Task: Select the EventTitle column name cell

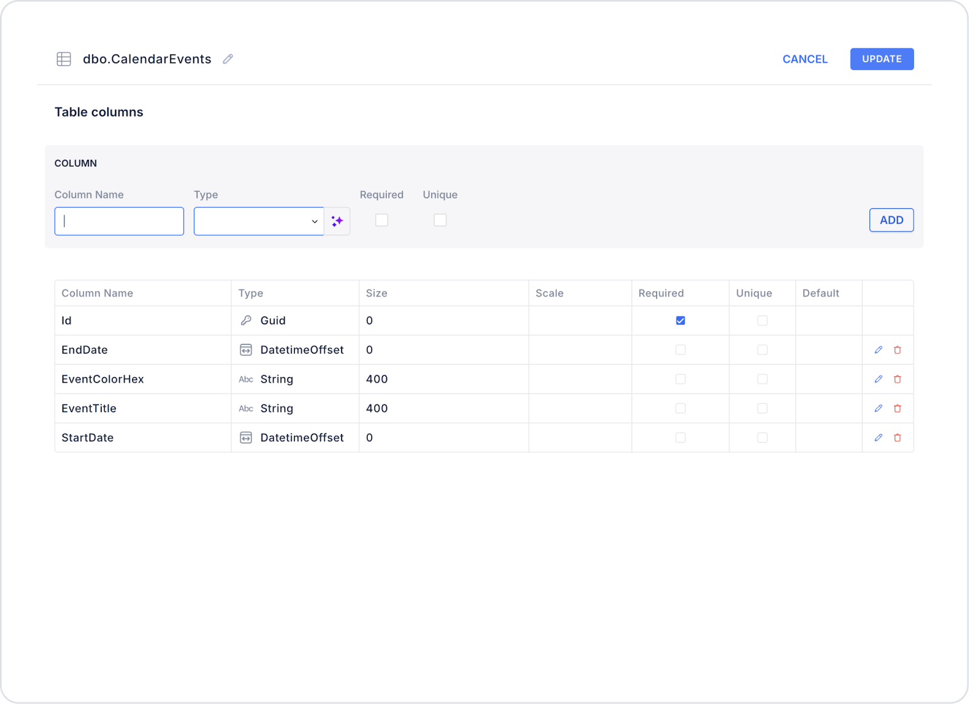Action: [x=143, y=408]
